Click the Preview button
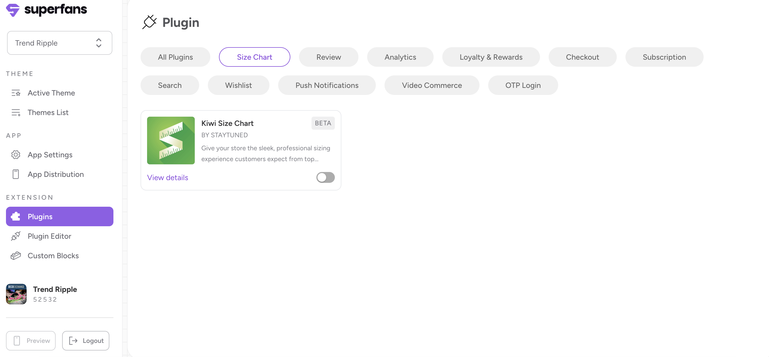Viewport: 769px width, 357px height. point(31,340)
